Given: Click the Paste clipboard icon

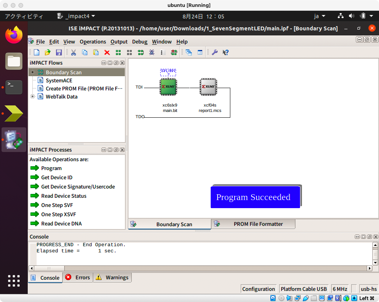Looking at the screenshot, I should point(96,52).
